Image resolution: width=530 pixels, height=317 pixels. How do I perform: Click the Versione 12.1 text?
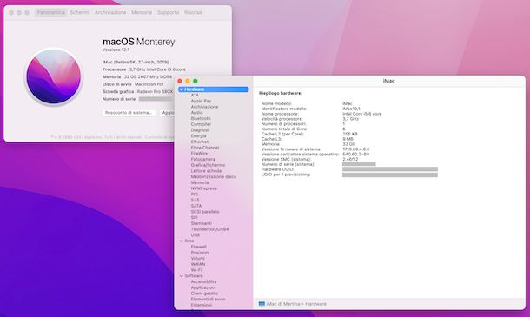116,50
